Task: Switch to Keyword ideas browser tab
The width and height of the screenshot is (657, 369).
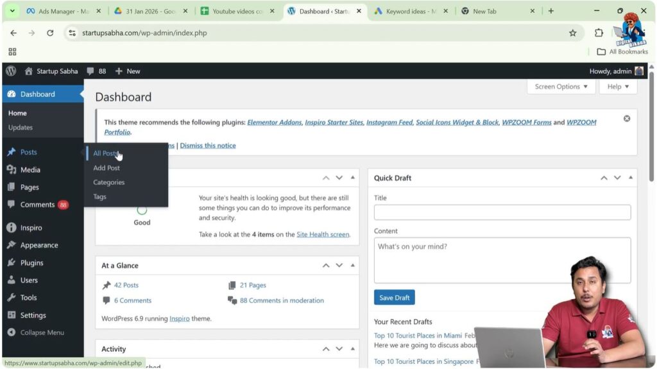Action: (411, 11)
